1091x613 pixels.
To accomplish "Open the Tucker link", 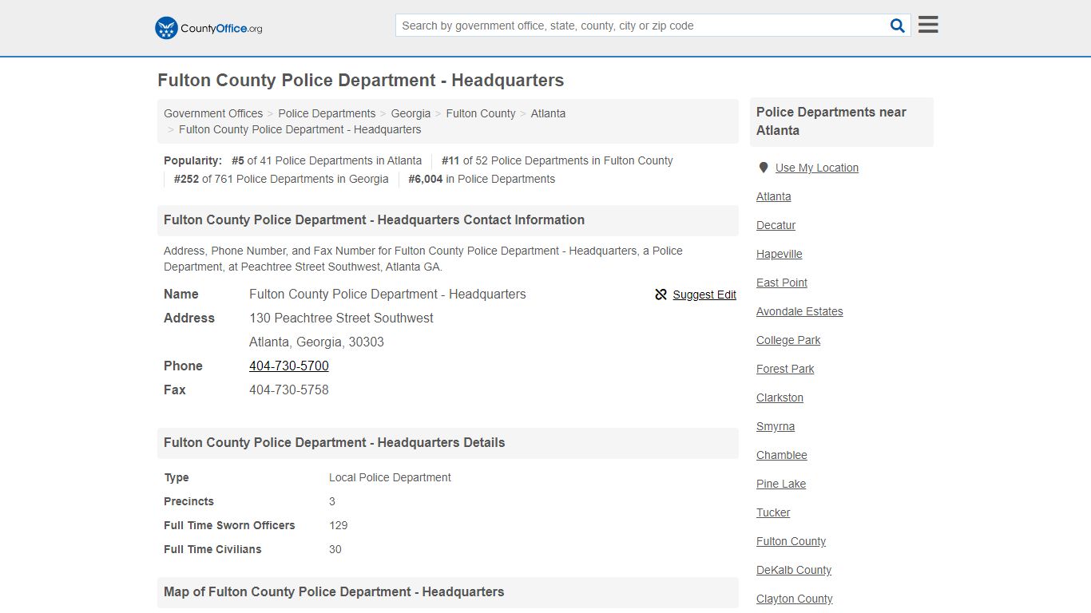I will 773,512.
